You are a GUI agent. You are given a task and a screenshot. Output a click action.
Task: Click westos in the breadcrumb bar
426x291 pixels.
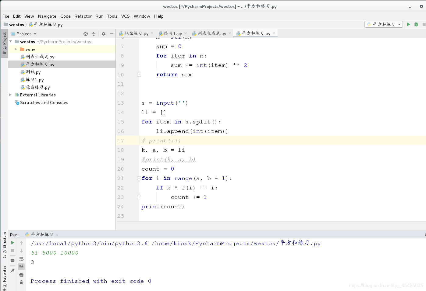[17, 25]
